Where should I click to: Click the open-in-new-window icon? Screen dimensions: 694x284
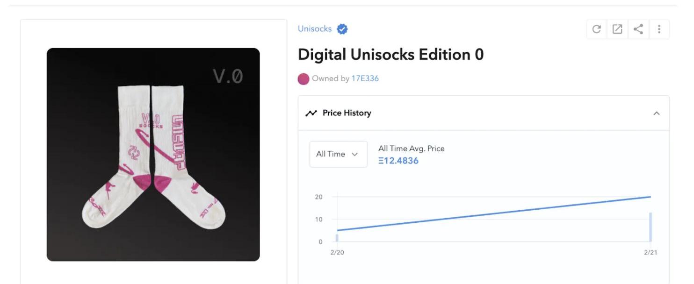pyautogui.click(x=617, y=29)
